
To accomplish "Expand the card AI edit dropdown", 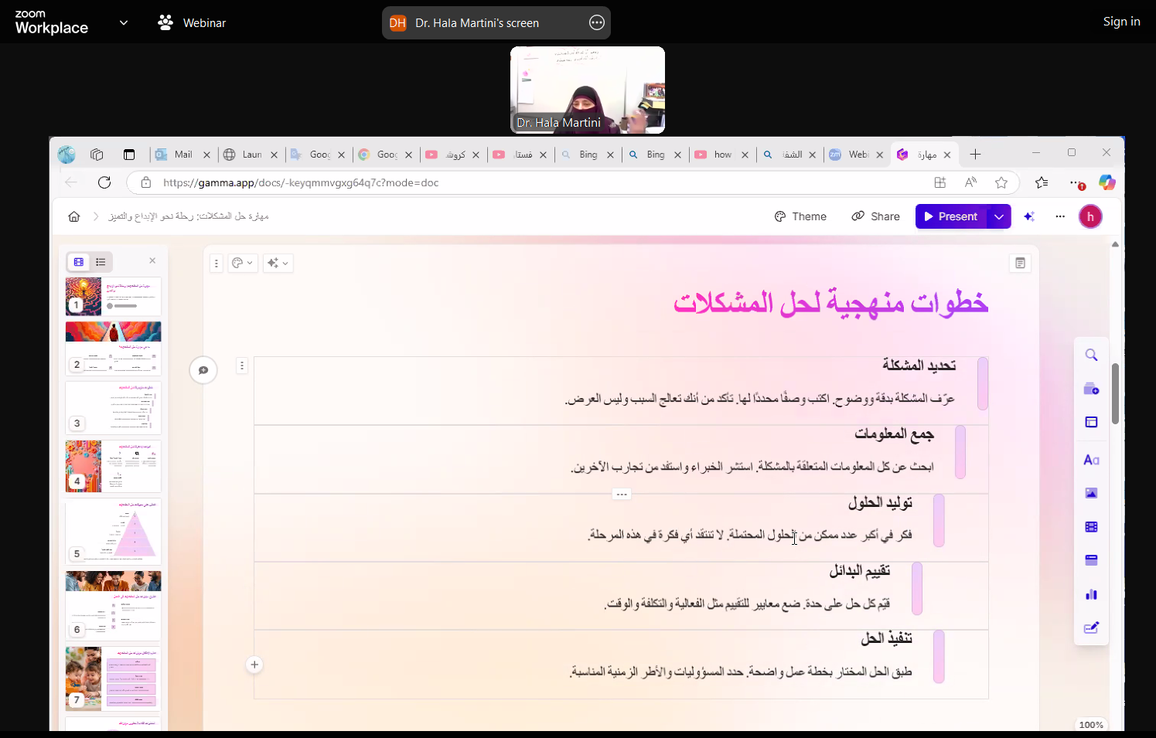I will coord(278,264).
